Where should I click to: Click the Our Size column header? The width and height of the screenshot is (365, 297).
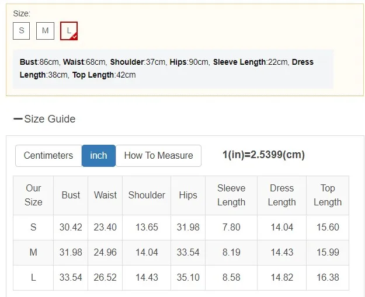[33, 195]
